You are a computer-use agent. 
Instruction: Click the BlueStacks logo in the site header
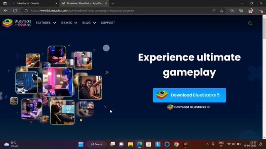(x=17, y=23)
